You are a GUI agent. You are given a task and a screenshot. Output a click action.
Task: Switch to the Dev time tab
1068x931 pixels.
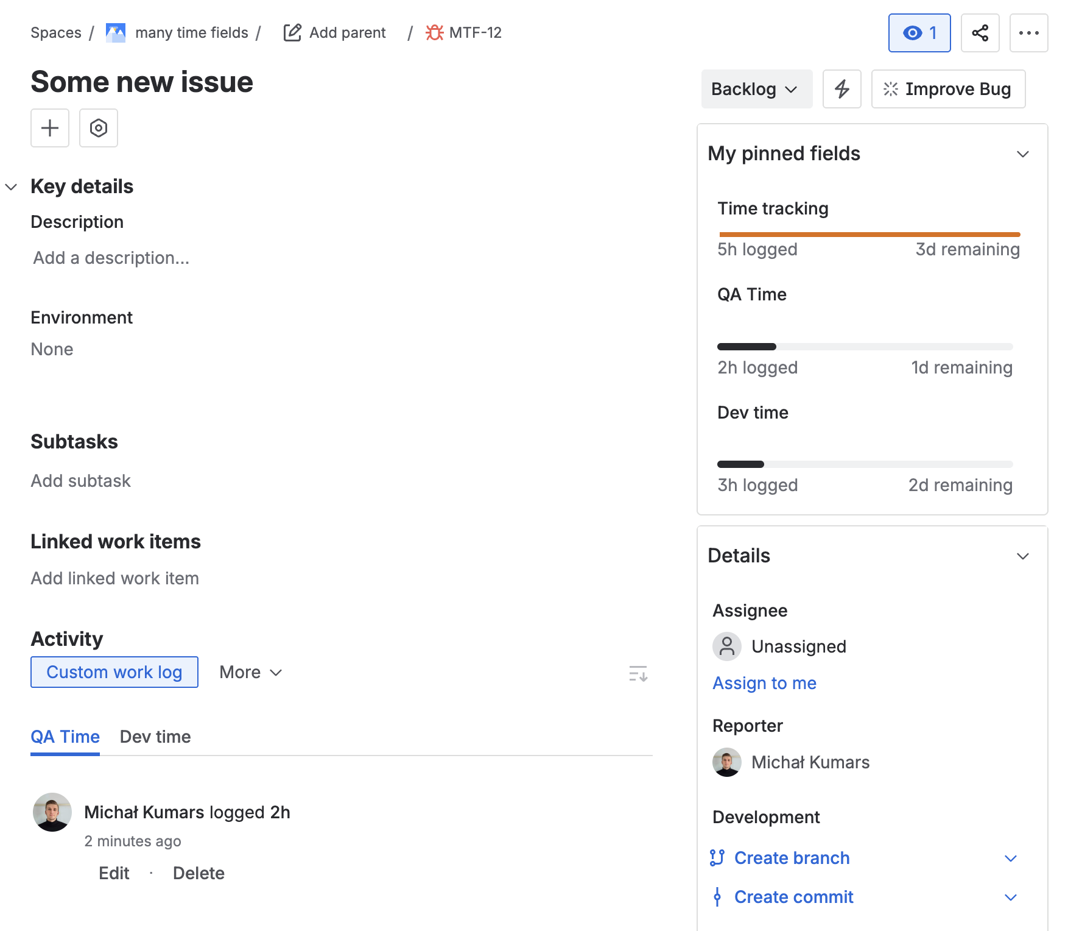(155, 737)
